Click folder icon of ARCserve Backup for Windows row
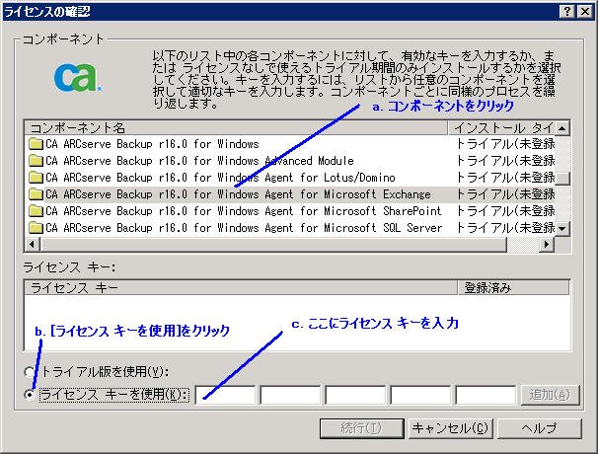 coord(36,144)
